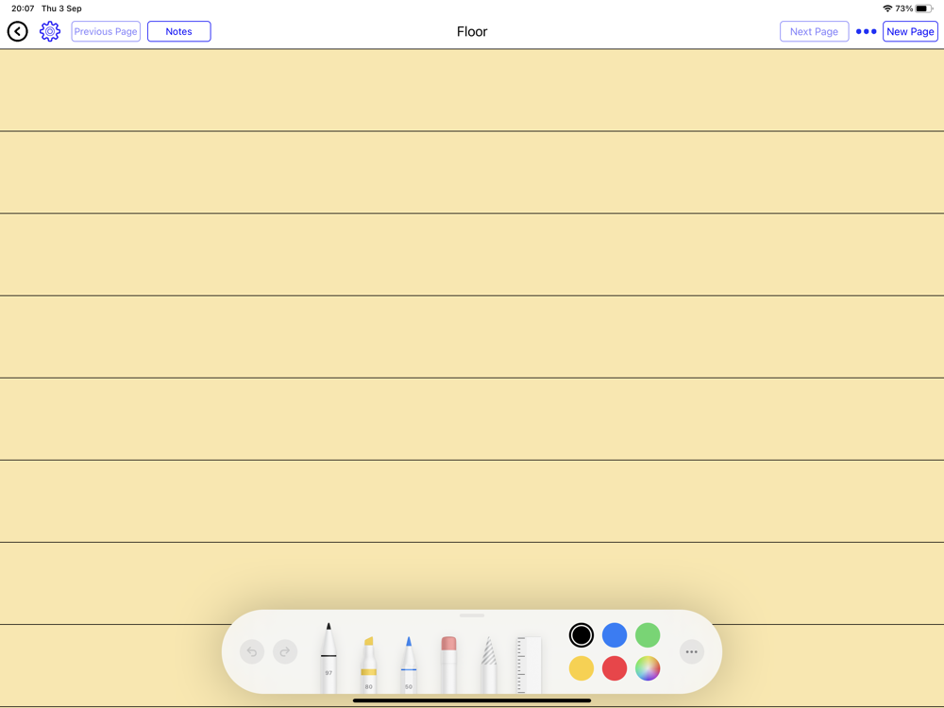Tap the back arrow icon
The height and width of the screenshot is (708, 944).
(17, 31)
